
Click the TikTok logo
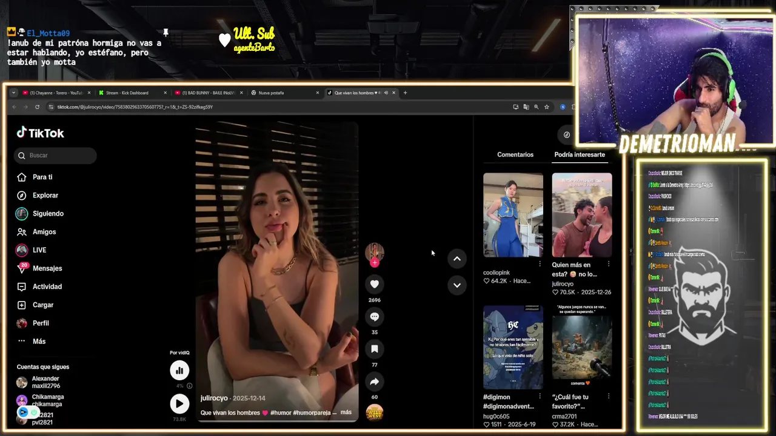40,133
